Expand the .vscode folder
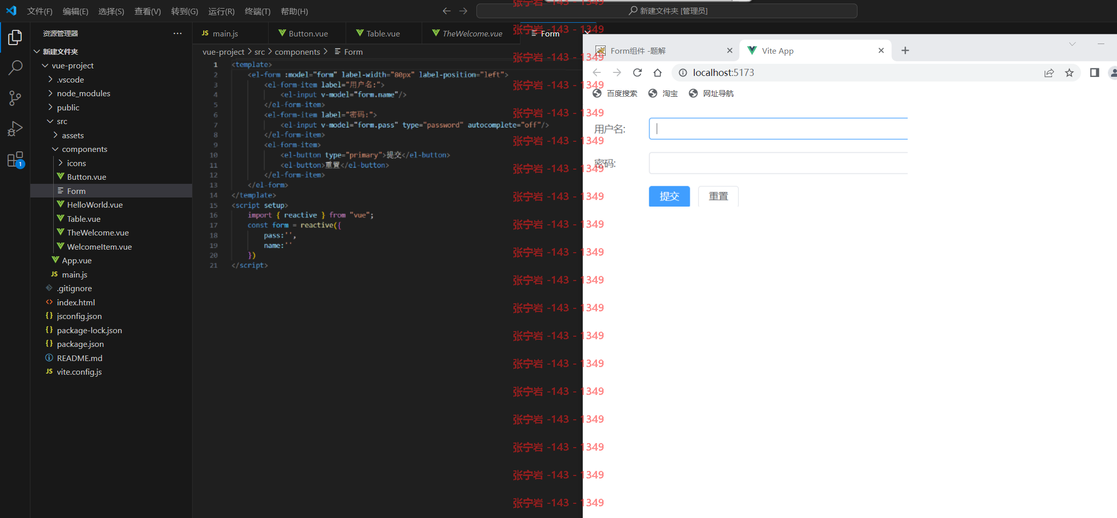This screenshot has height=518, width=1117. coord(50,79)
